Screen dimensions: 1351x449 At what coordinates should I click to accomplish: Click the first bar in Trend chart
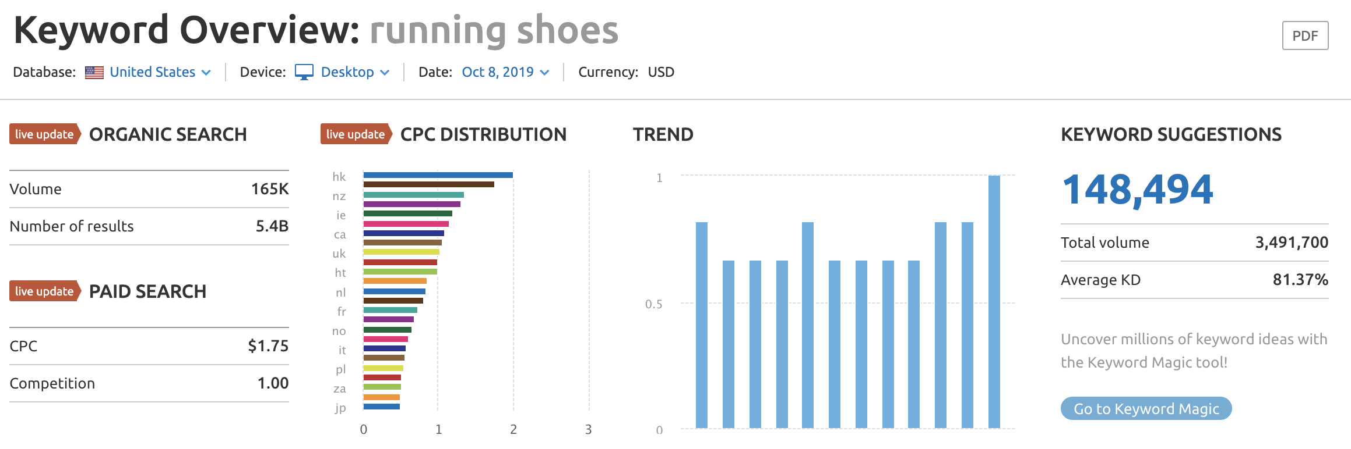click(x=701, y=325)
